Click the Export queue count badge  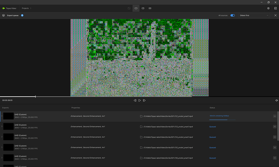point(22,15)
